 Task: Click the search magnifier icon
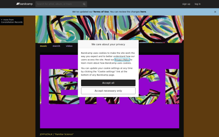click(x=84, y=4)
